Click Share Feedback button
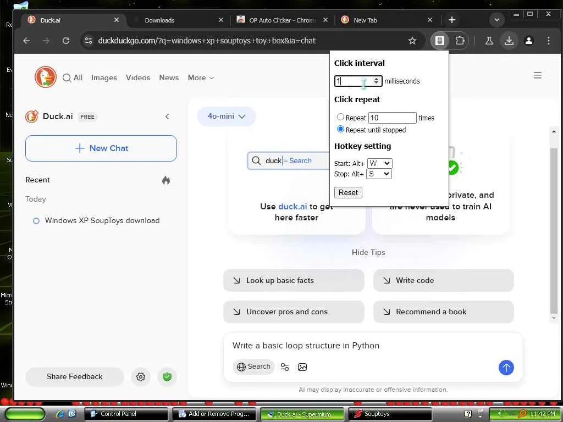 [75, 377]
